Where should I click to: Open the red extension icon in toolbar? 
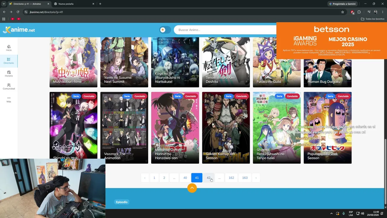pos(352,12)
